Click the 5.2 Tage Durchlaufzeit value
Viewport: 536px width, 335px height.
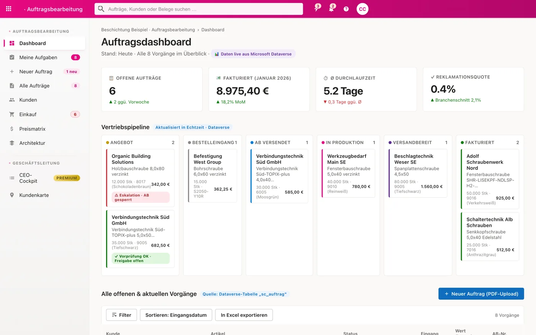click(x=343, y=91)
